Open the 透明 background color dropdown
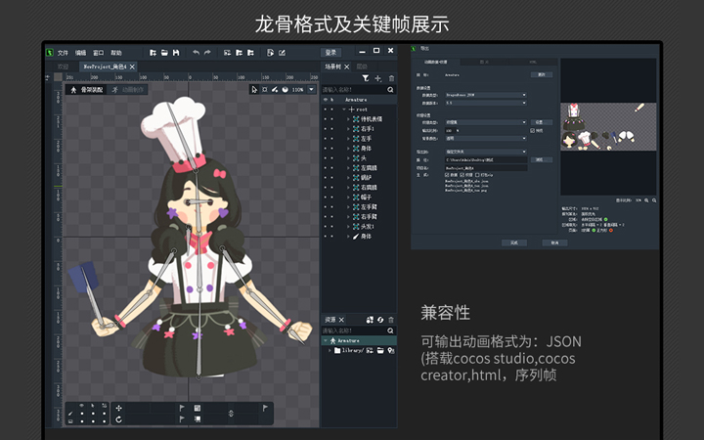This screenshot has width=704, height=440. pyautogui.click(x=485, y=138)
